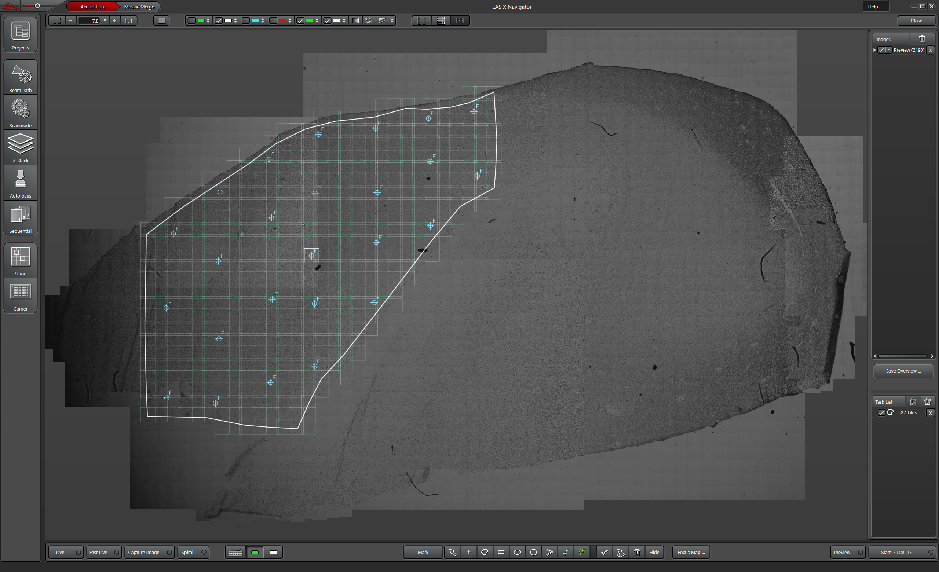The width and height of the screenshot is (939, 572).
Task: Open the zoom level dropdown arrow
Action: (105, 21)
